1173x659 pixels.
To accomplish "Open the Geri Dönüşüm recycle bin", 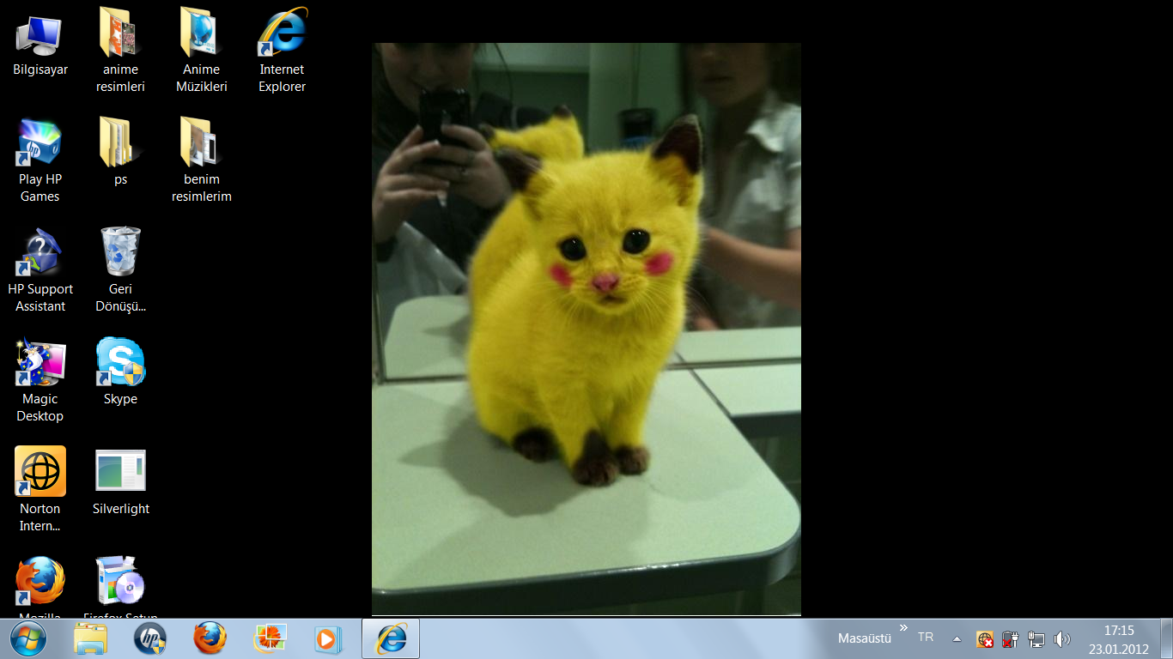I will pos(120,270).
